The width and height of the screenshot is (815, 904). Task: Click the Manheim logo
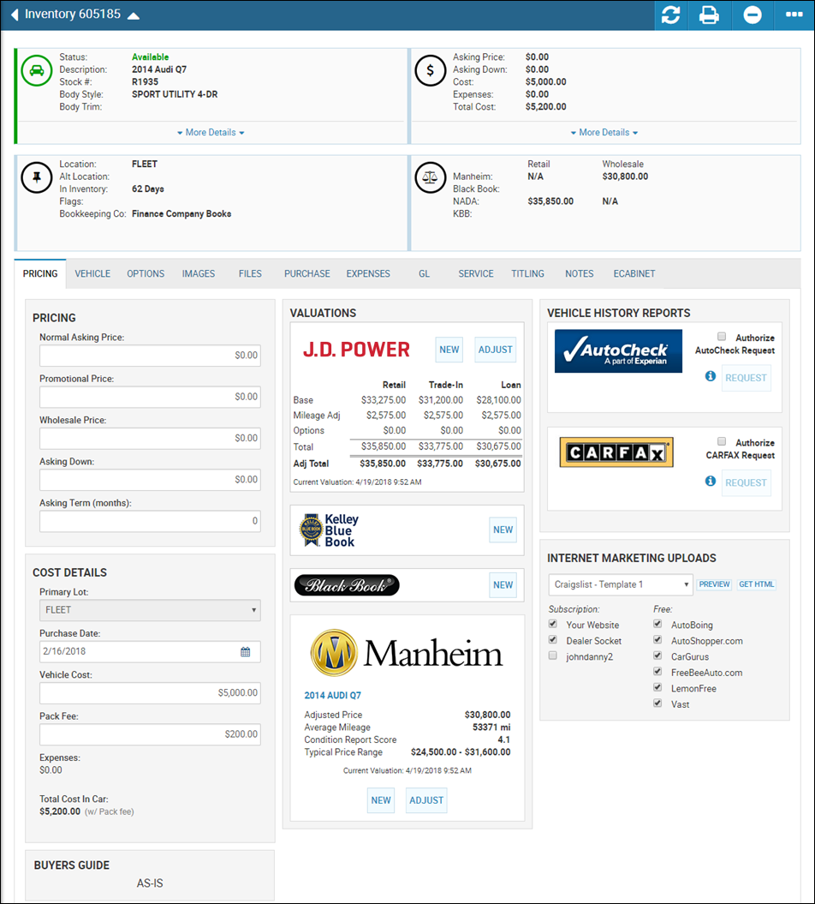click(x=407, y=653)
